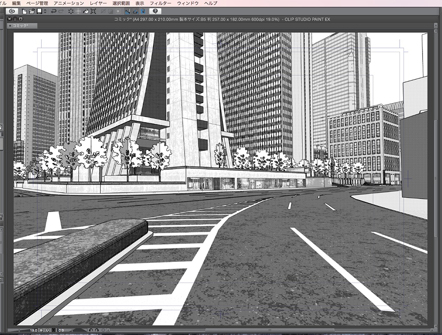Click the rotation angle slider
This screenshot has height=335, width=442.
tap(80, 330)
